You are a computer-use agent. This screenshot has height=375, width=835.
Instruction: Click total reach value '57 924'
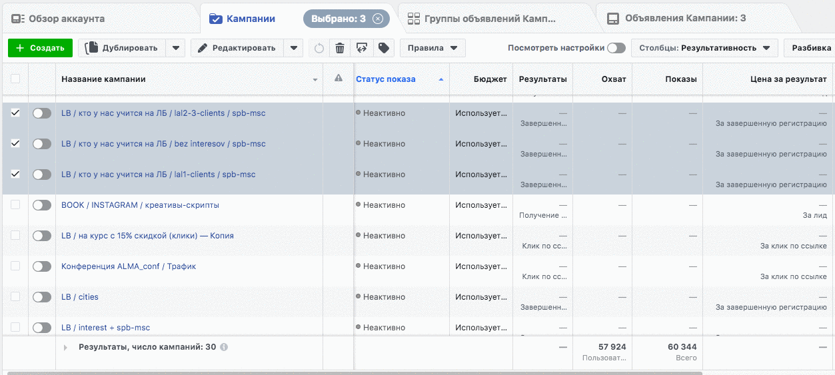[x=612, y=347]
